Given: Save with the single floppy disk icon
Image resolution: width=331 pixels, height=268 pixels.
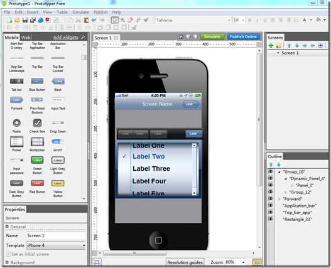Looking at the screenshot, I should tap(25, 20).
